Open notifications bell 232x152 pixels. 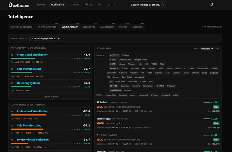pyautogui.click(x=212, y=5)
